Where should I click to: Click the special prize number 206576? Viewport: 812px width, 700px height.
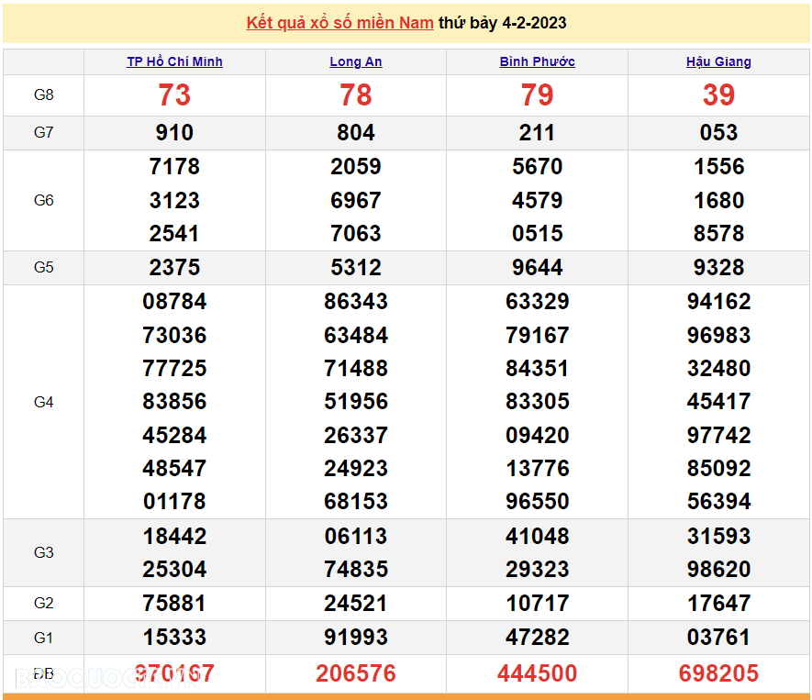(356, 673)
